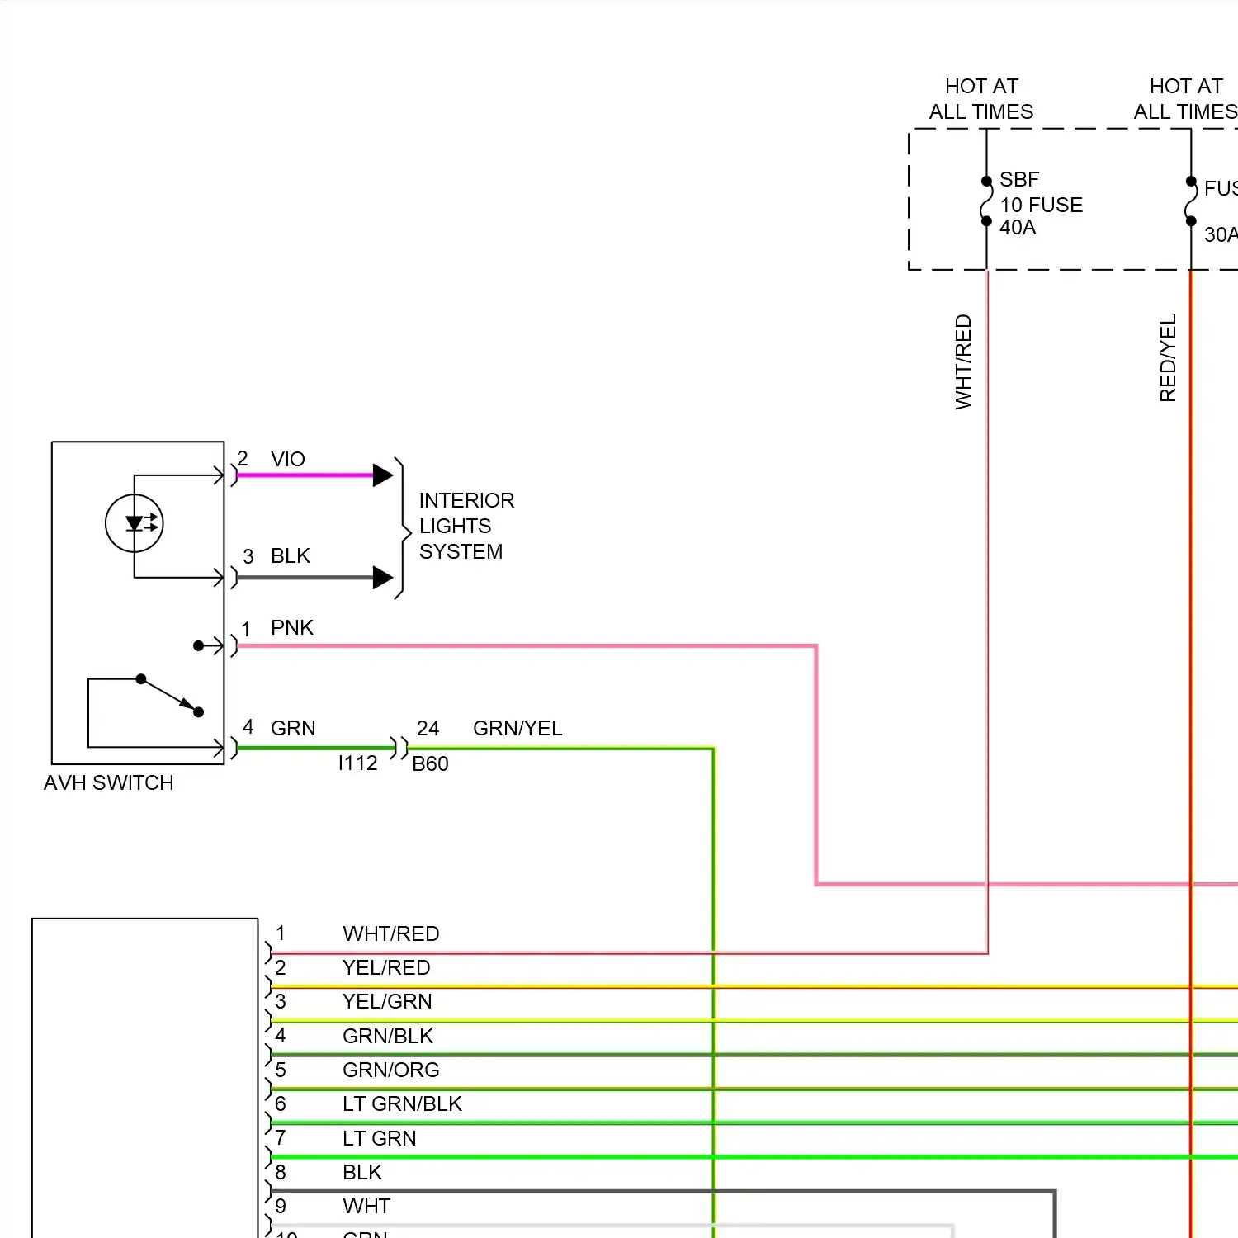Click the vertical WHT/RED wire label
The height and width of the screenshot is (1238, 1238).
click(x=963, y=361)
